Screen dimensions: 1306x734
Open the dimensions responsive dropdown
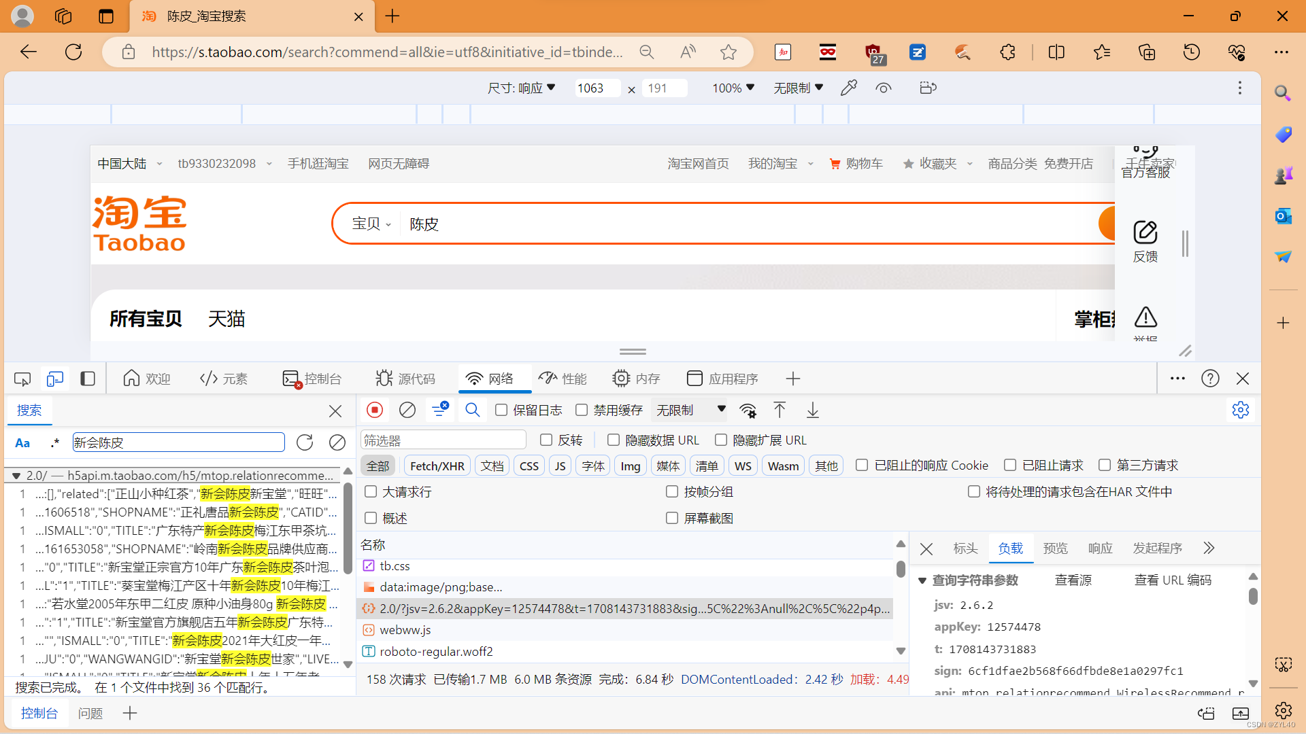click(522, 88)
